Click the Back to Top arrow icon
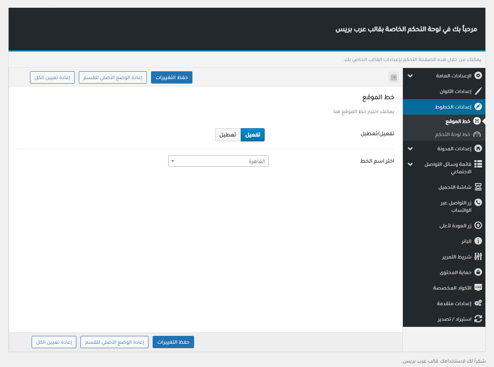This screenshot has width=494, height=367. 478,225
